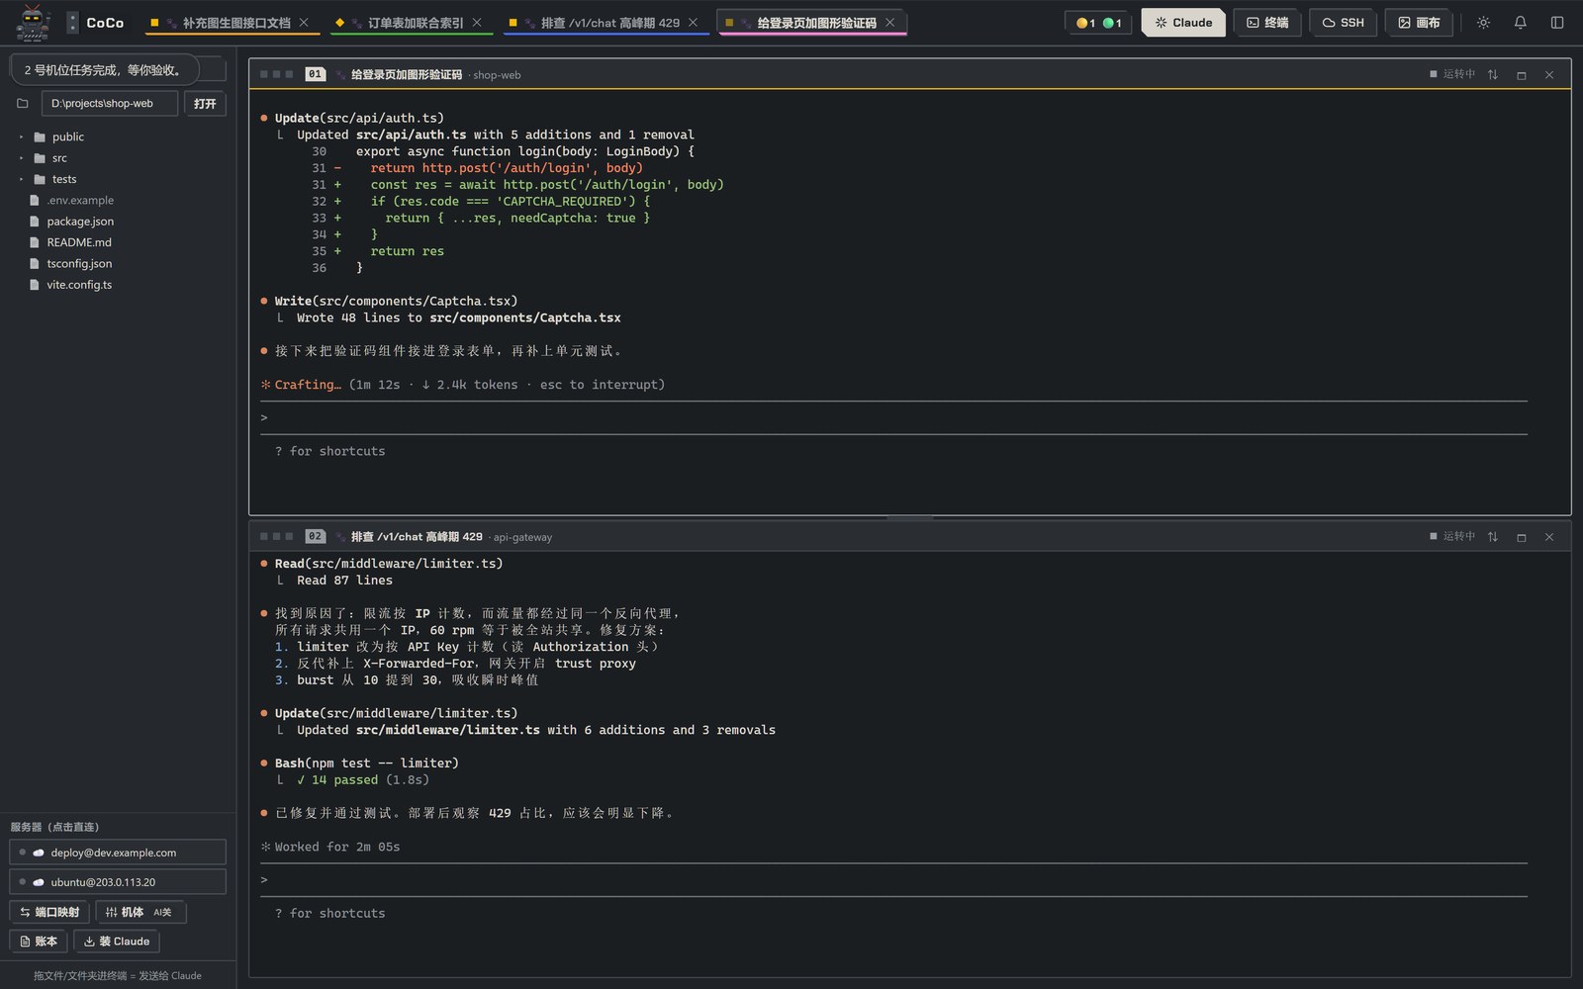Close the 排查 /v1/chat 高峰期 429 tab

tap(693, 23)
